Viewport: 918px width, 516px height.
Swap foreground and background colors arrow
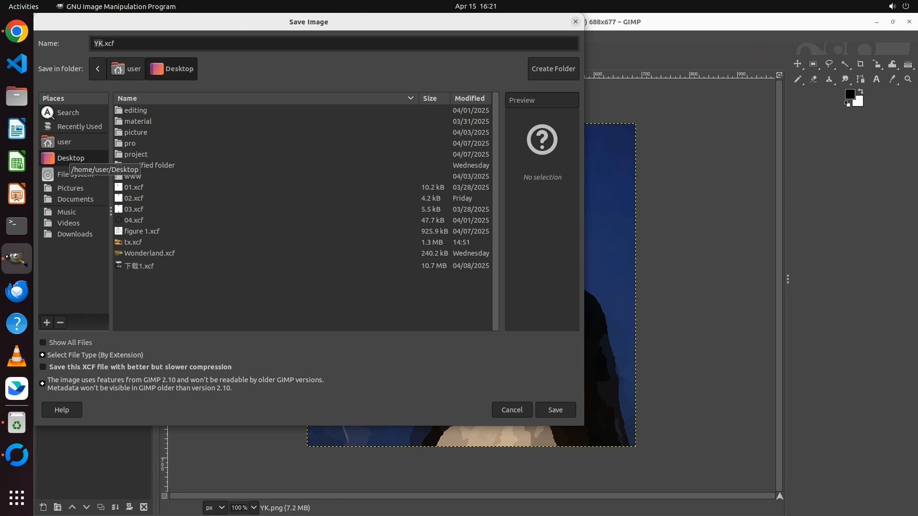pyautogui.click(x=861, y=91)
